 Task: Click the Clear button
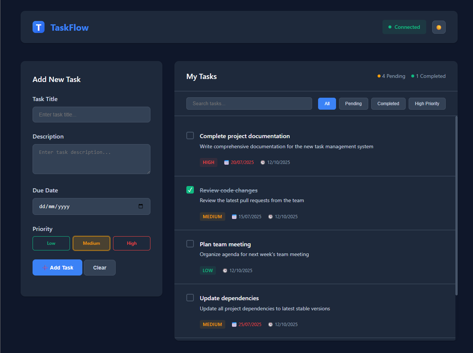point(100,267)
